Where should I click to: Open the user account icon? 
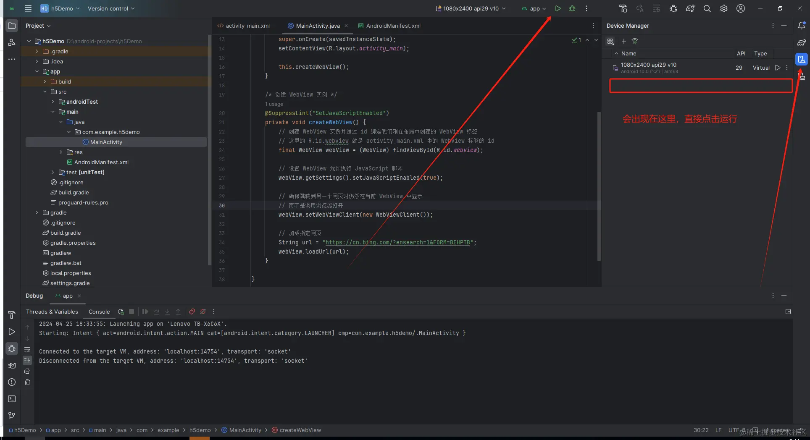tap(741, 8)
